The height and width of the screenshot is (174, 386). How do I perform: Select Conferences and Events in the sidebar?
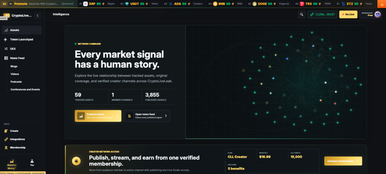(25, 90)
